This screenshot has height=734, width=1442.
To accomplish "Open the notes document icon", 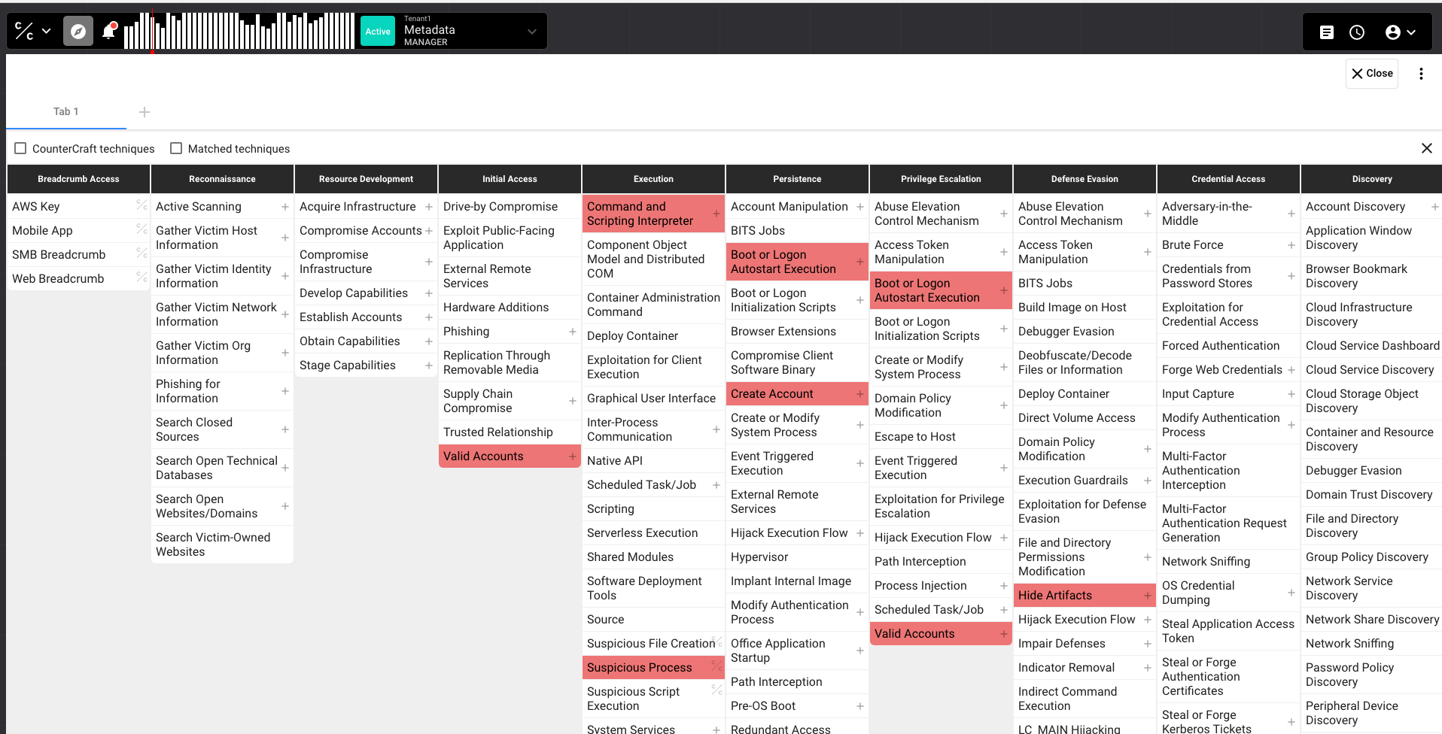I will [1327, 32].
